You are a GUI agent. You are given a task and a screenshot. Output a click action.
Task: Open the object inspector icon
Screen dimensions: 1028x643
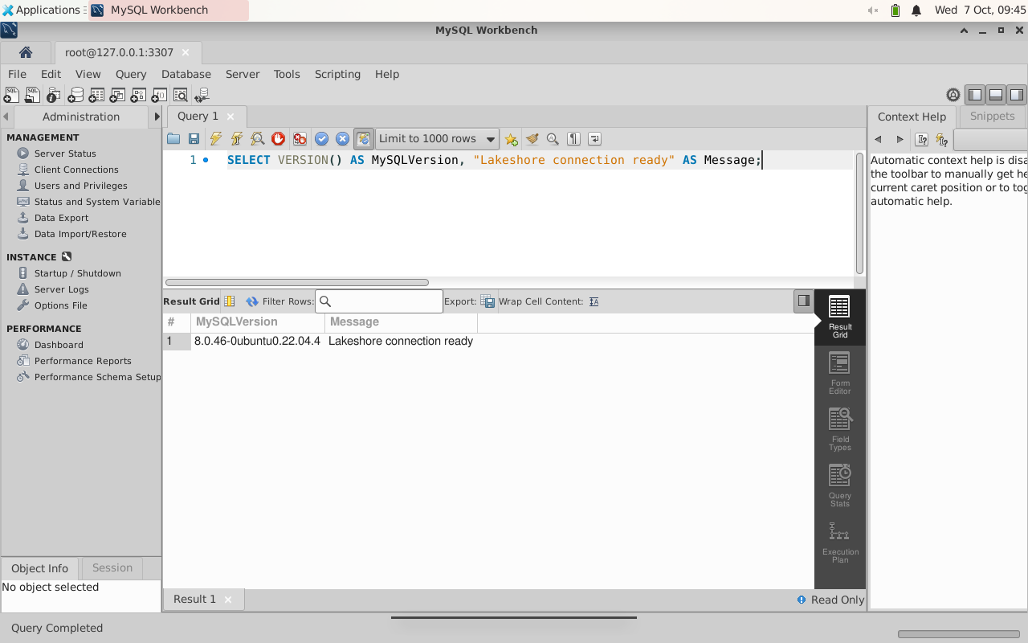tap(53, 95)
